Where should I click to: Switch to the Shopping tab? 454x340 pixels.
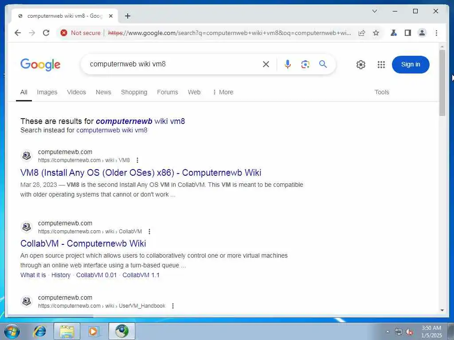[x=134, y=92]
